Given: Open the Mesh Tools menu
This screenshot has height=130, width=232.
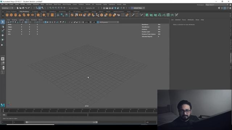Looking at the screenshot, I should [57, 4].
